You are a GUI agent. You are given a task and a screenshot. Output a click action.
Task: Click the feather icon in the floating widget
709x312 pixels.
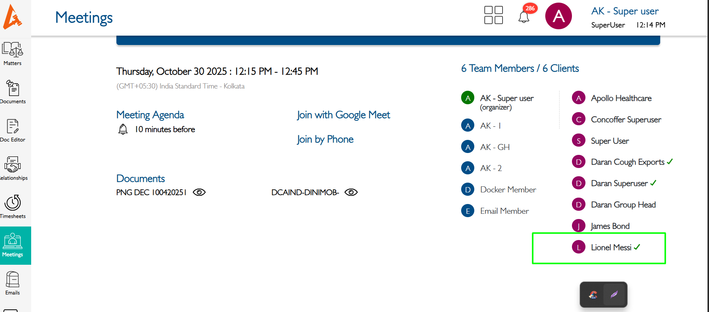tap(614, 294)
